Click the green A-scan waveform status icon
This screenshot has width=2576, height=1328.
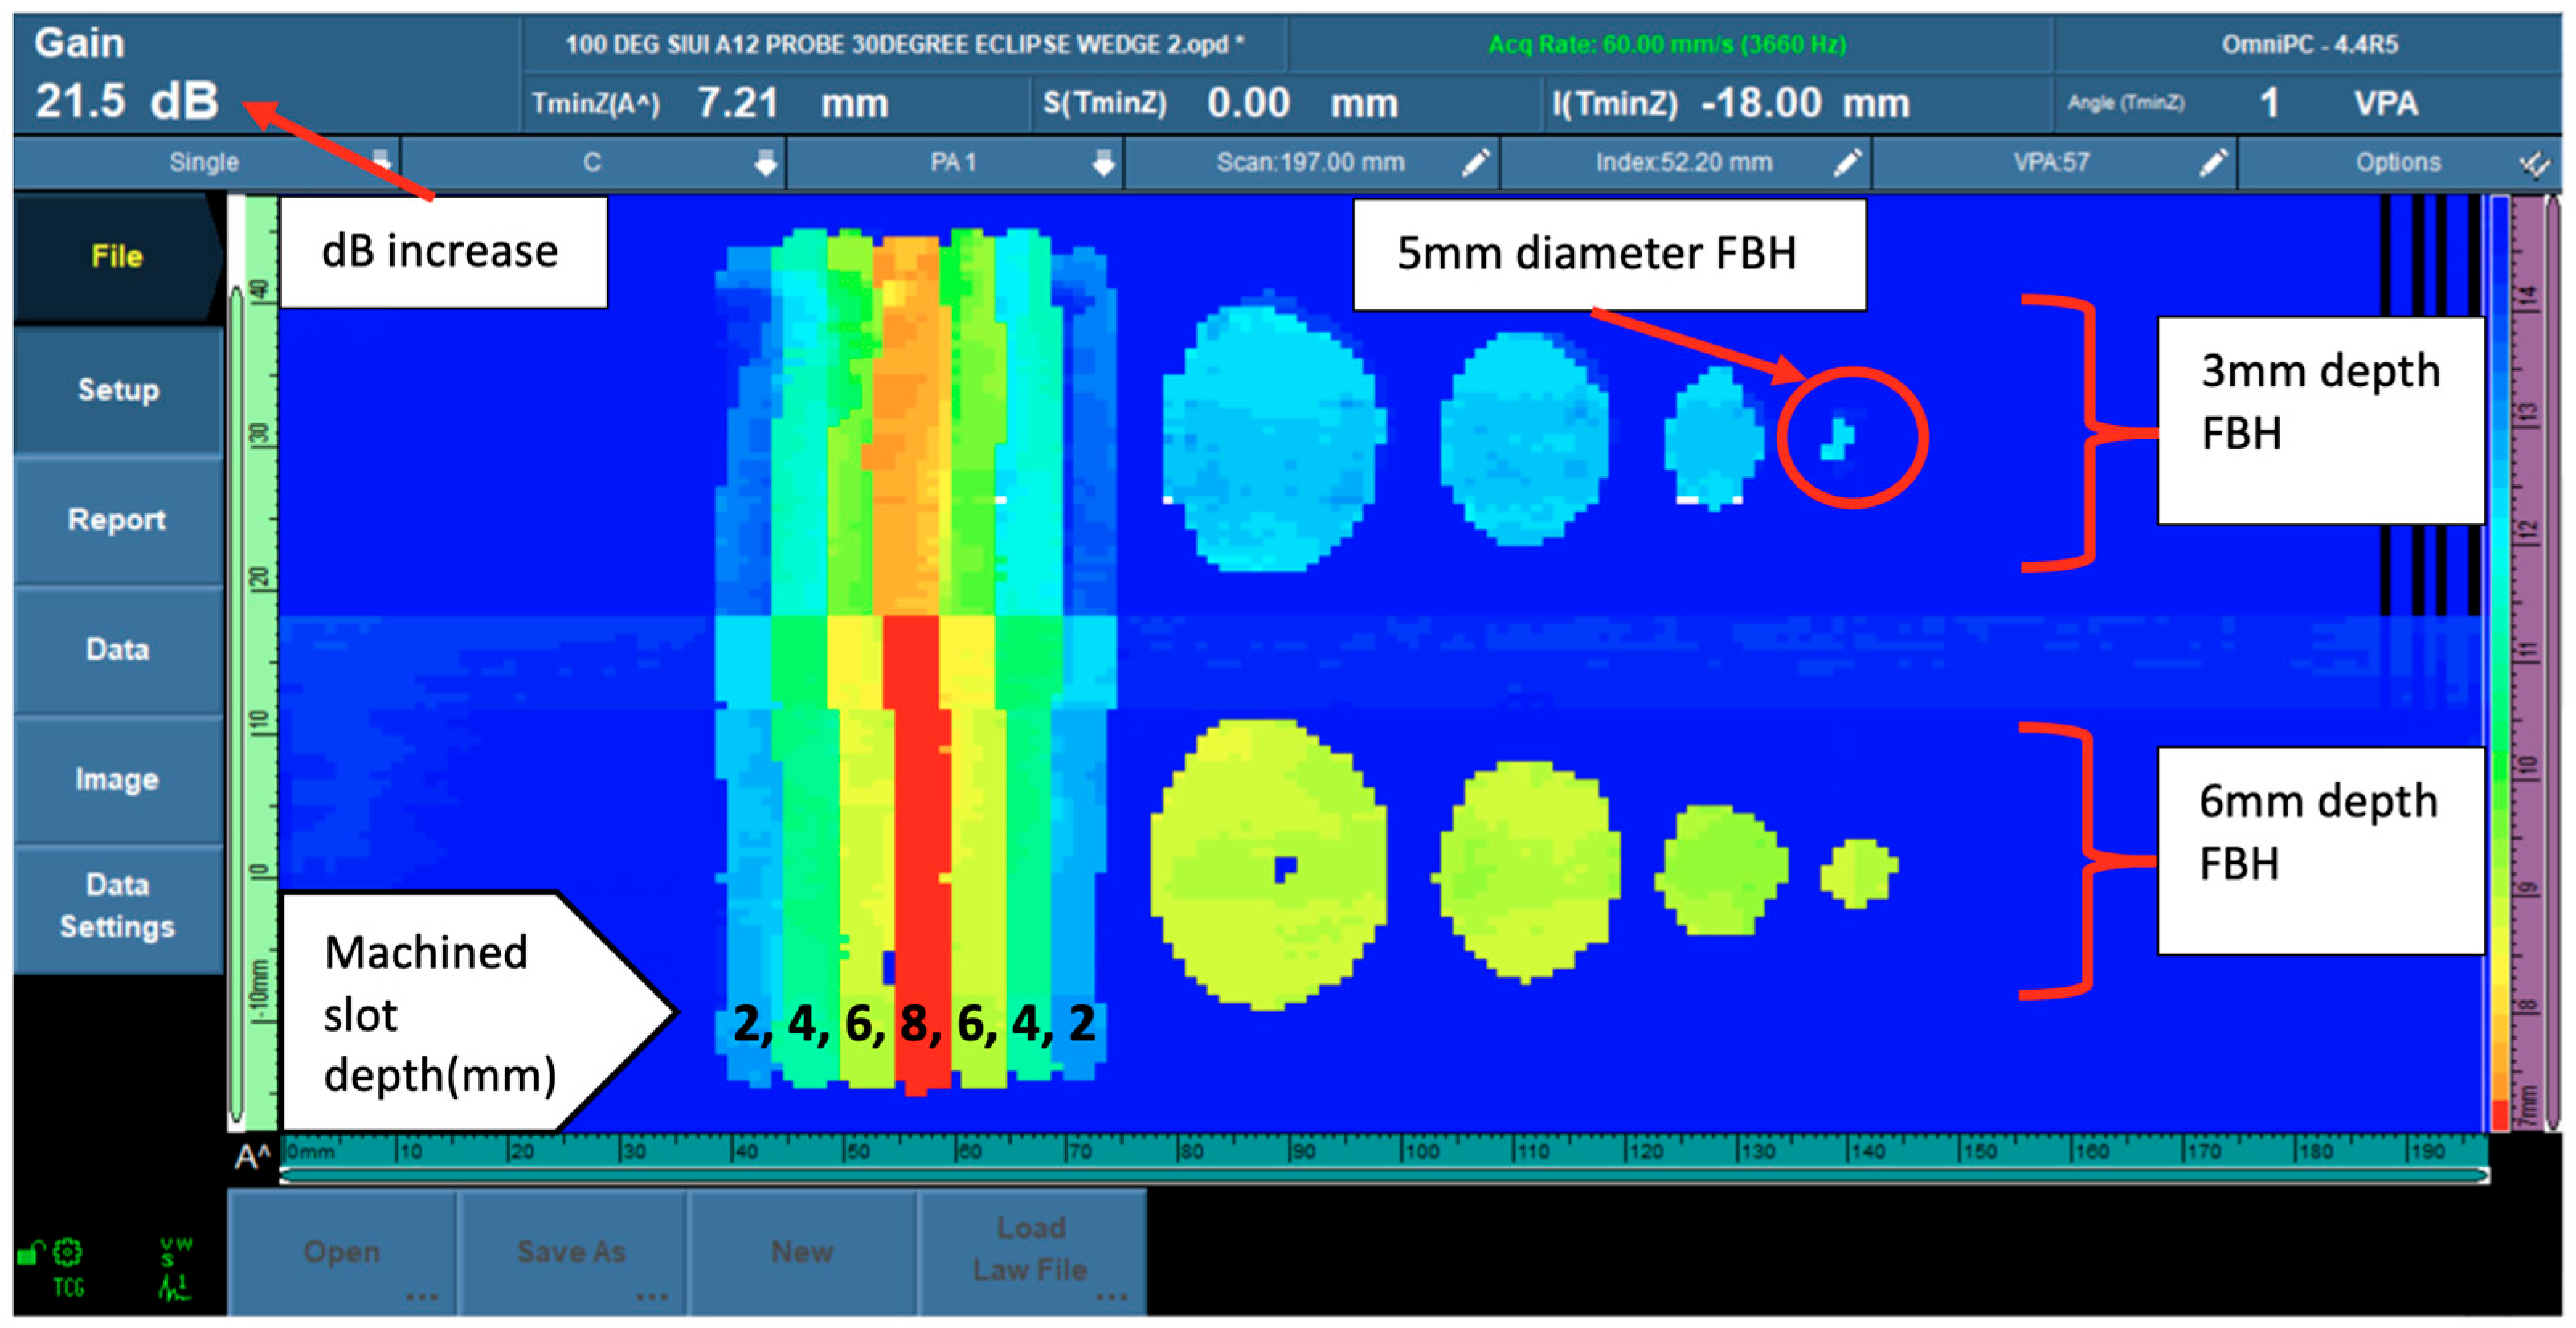pos(174,1288)
